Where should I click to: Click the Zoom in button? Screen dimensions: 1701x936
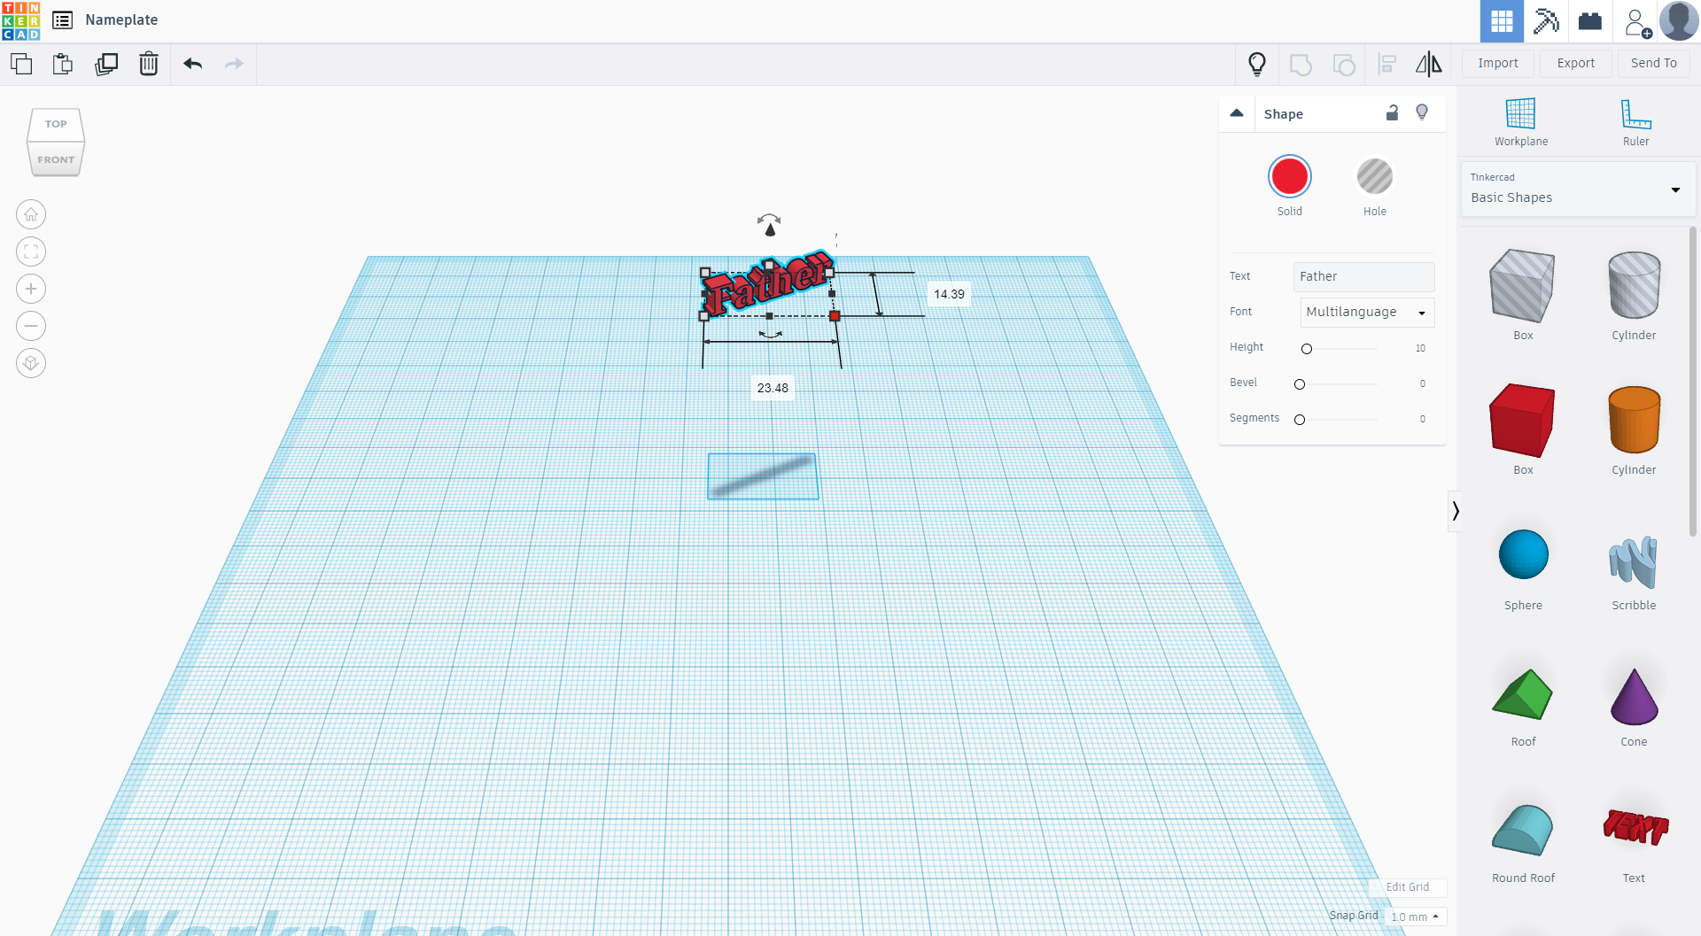[x=31, y=289]
